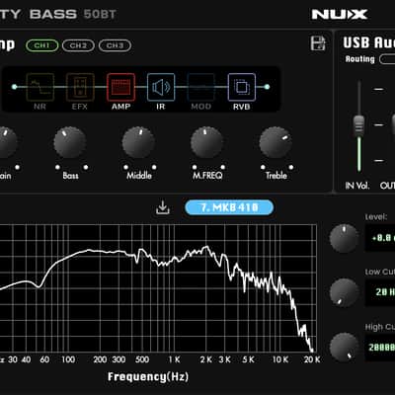This screenshot has height=395, width=395.
Task: Click the NUX logo
Action: (x=340, y=14)
